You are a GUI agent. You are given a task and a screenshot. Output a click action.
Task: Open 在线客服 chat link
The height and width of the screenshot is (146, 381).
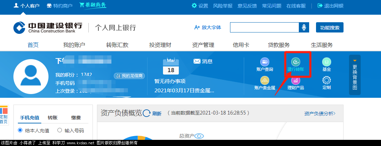pos(296,6)
